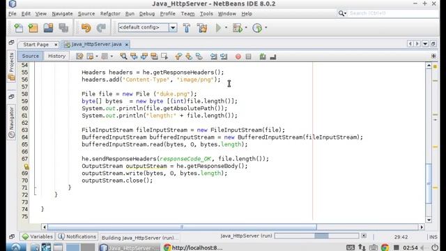This screenshot has width=446, height=251.
Task: Close the Start Page tab
Action: 56,45
